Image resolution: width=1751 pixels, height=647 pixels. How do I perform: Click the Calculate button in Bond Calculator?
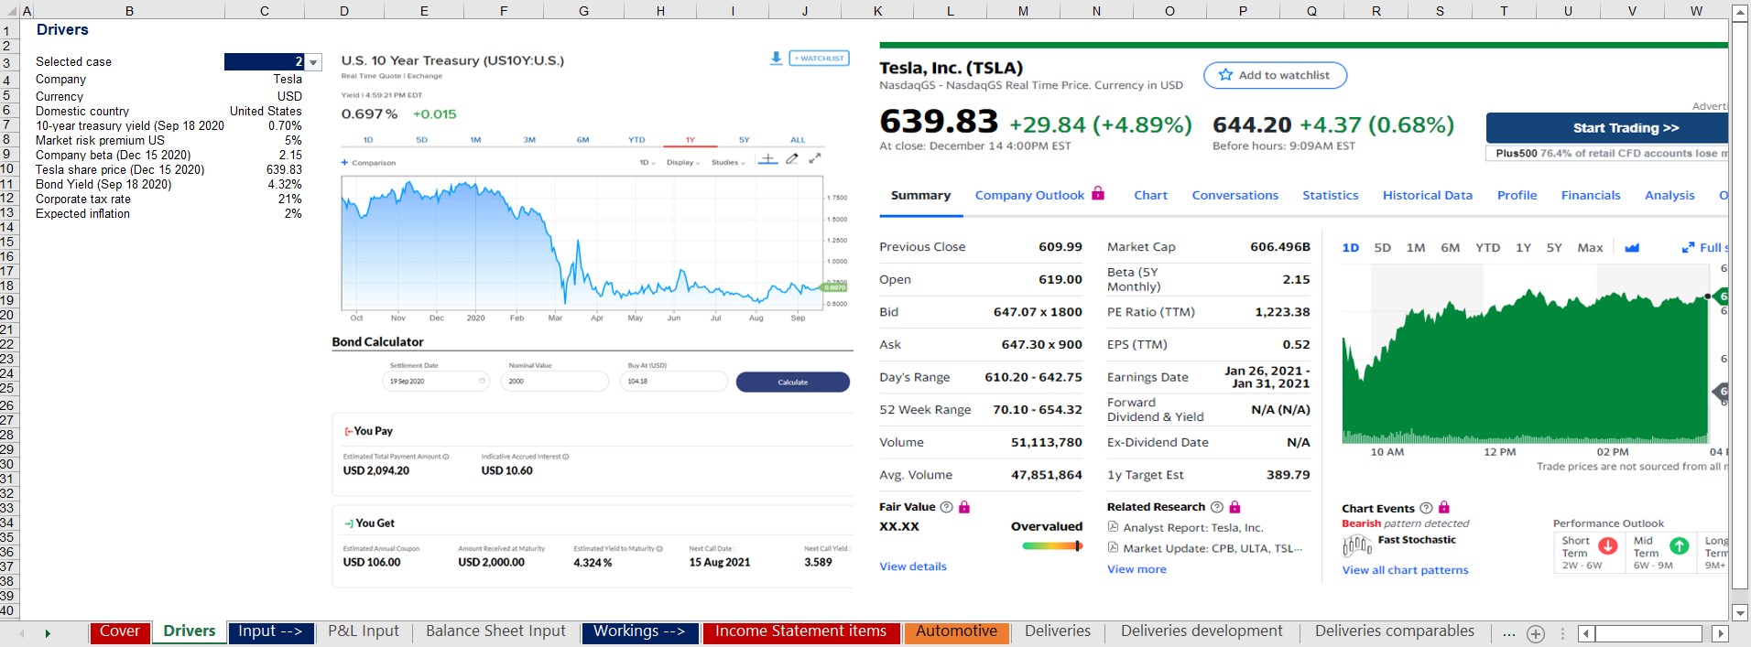point(792,382)
